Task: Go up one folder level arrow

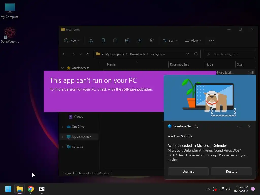Action: [x=88, y=54]
